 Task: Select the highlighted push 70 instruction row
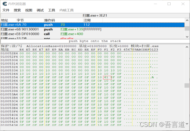(92, 25)
